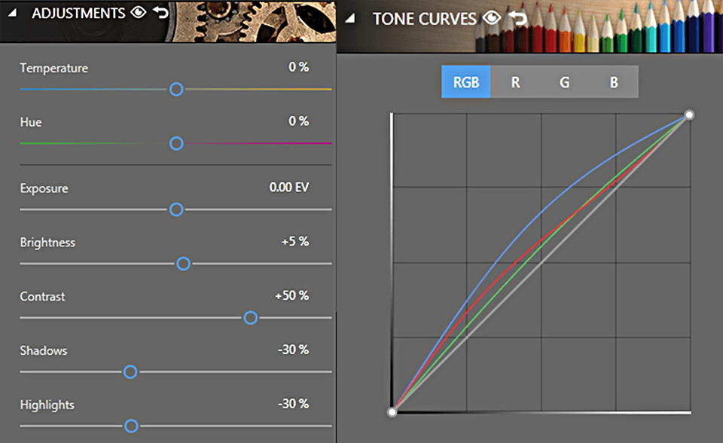Select the top-right curve control point

688,115
